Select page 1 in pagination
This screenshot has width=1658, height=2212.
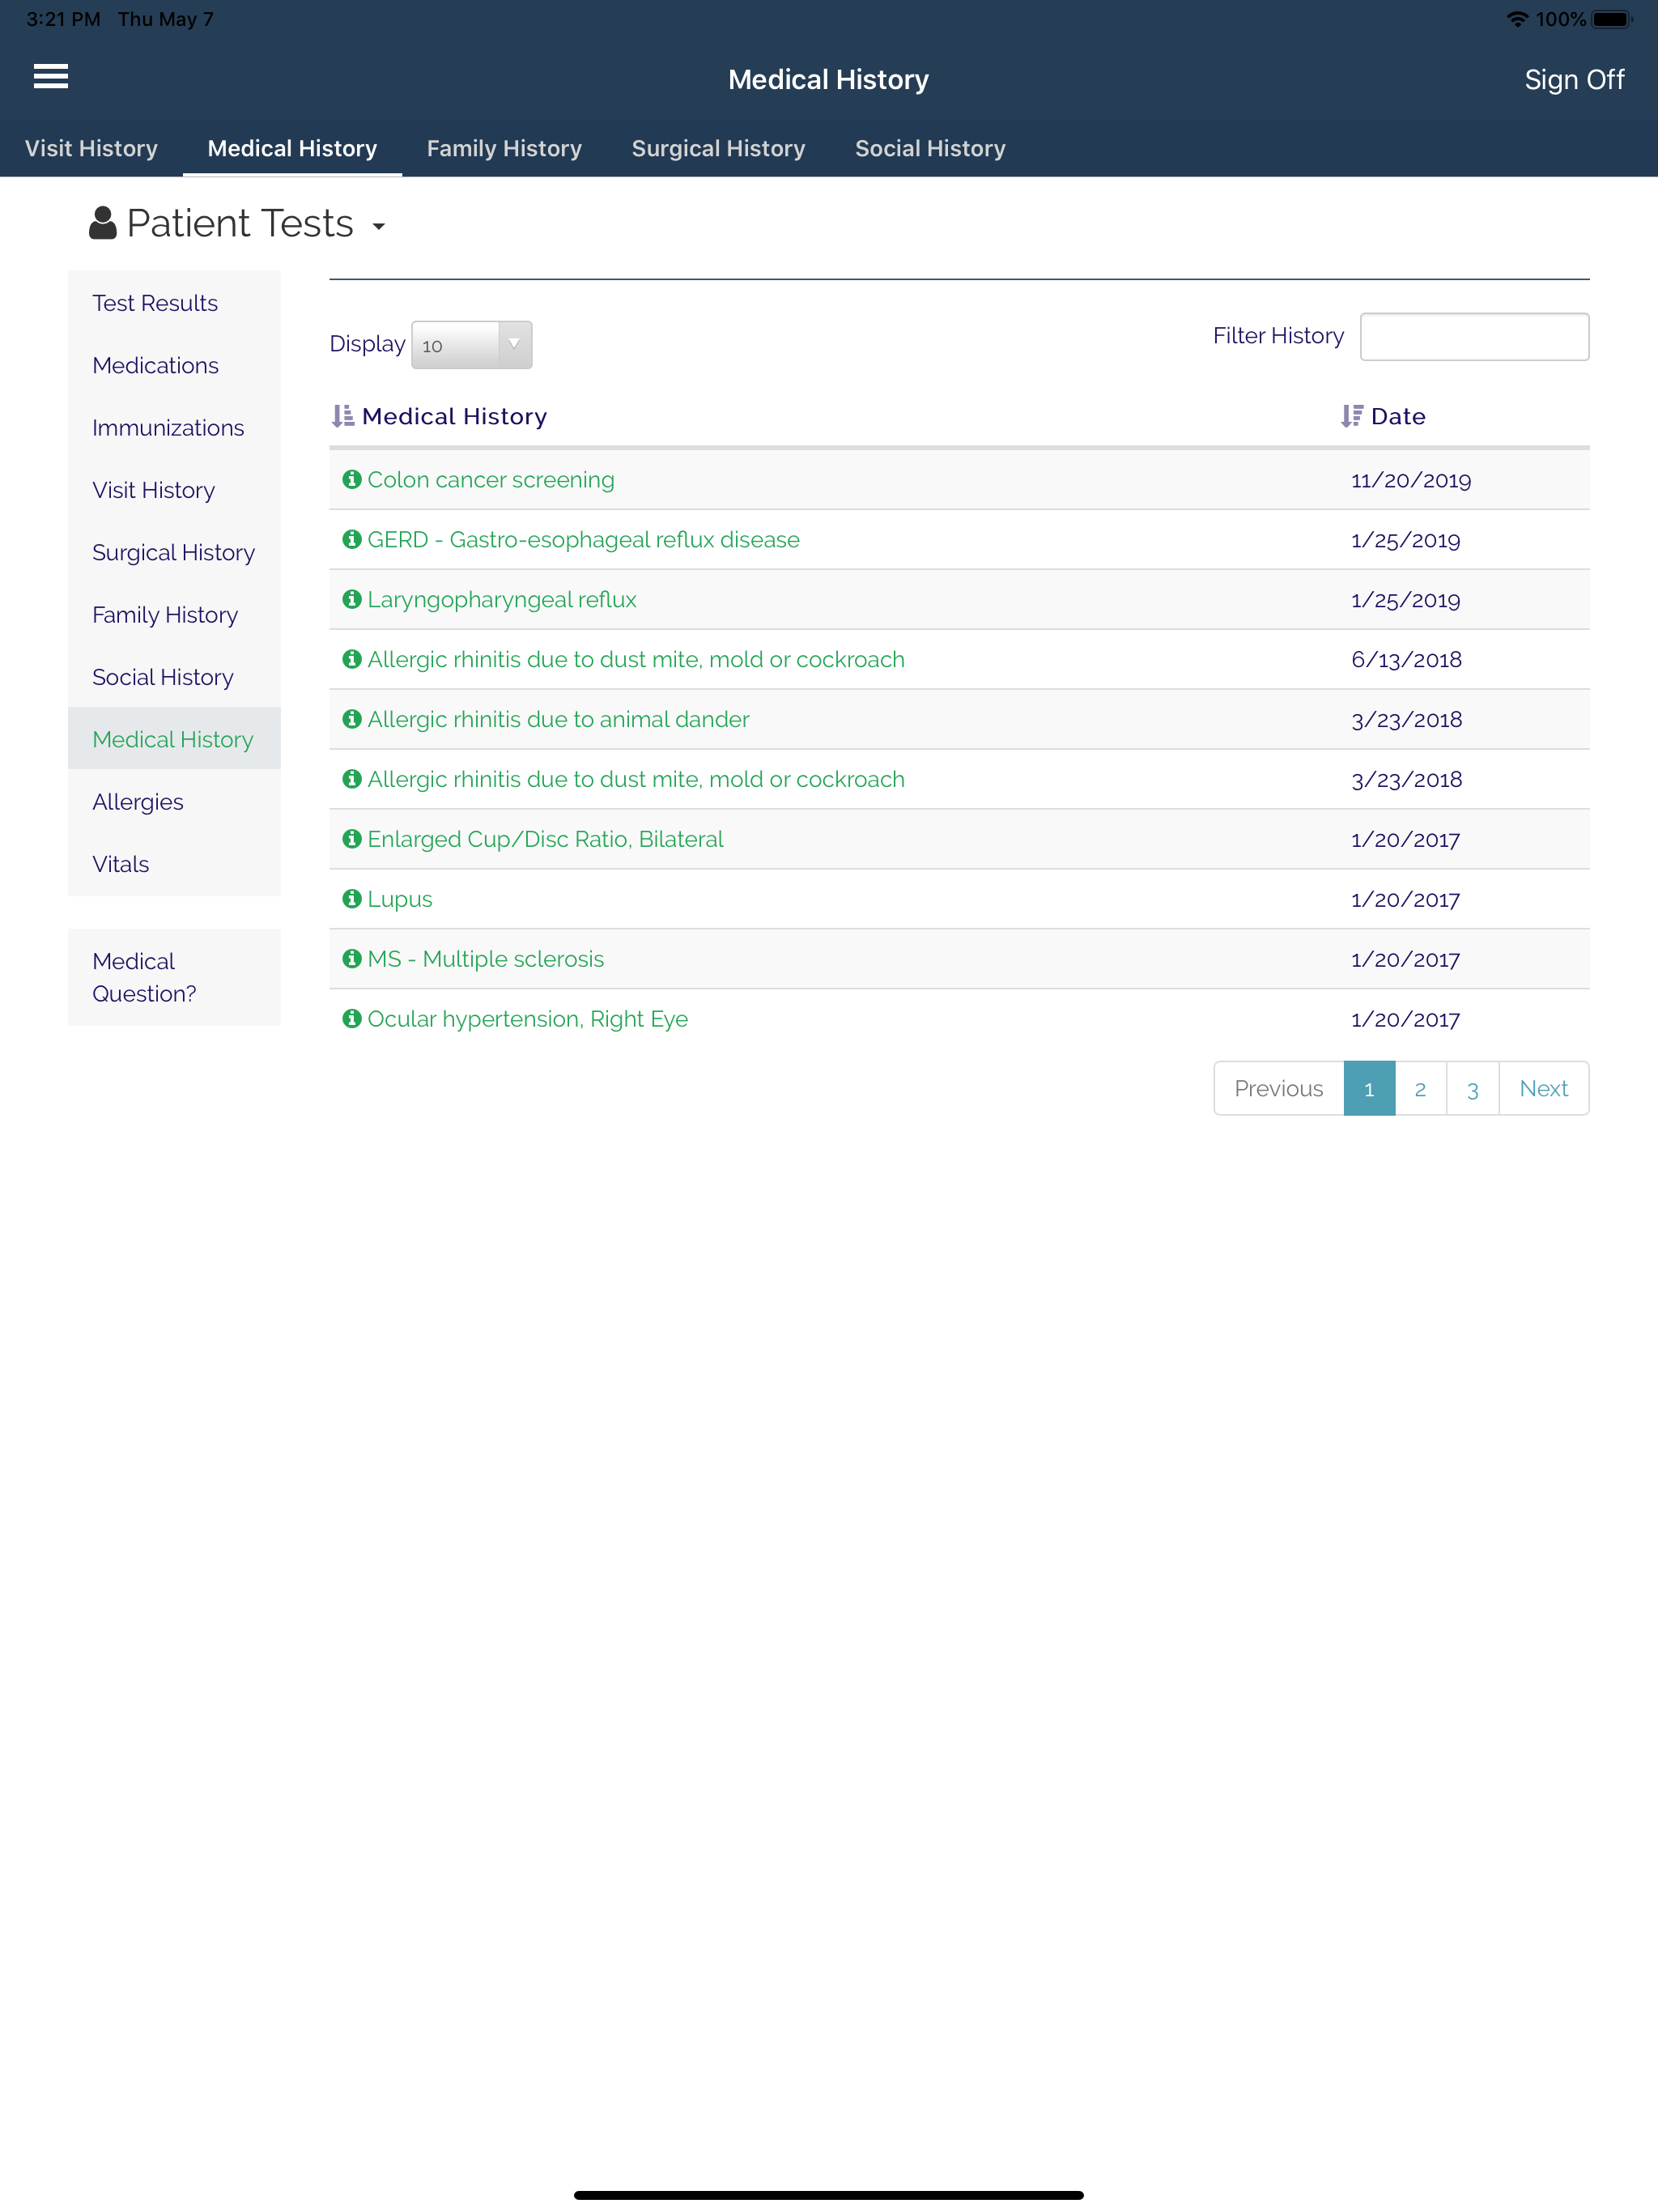(1369, 1089)
